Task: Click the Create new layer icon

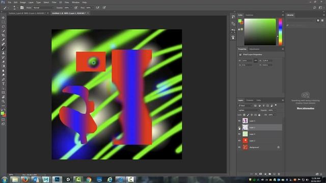Action: pos(274,174)
